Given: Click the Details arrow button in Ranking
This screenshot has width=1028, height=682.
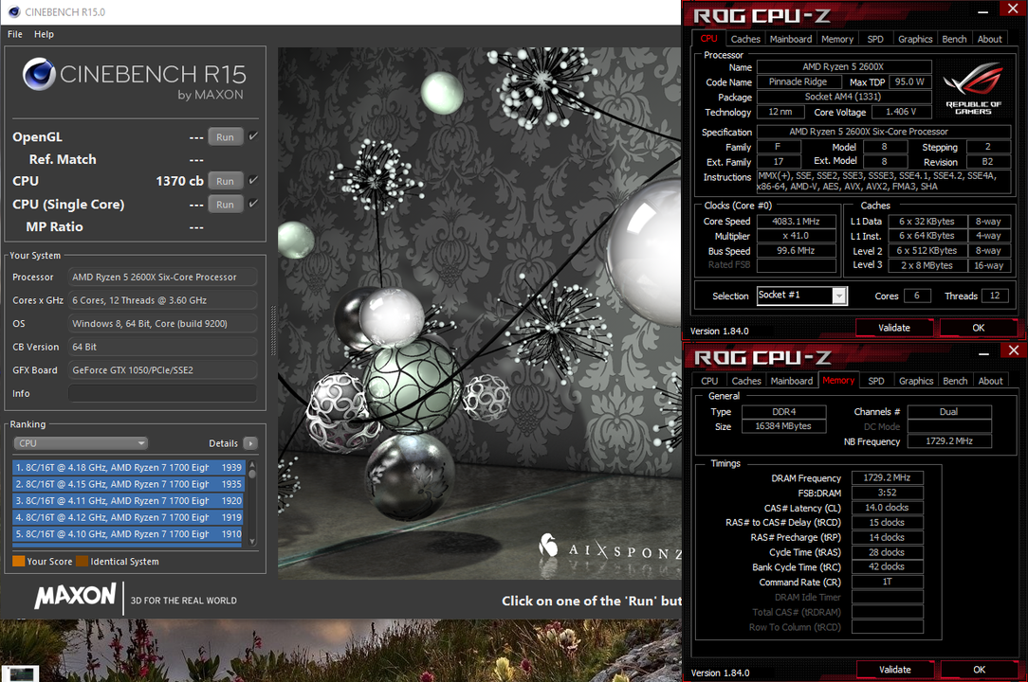Looking at the screenshot, I should [250, 443].
